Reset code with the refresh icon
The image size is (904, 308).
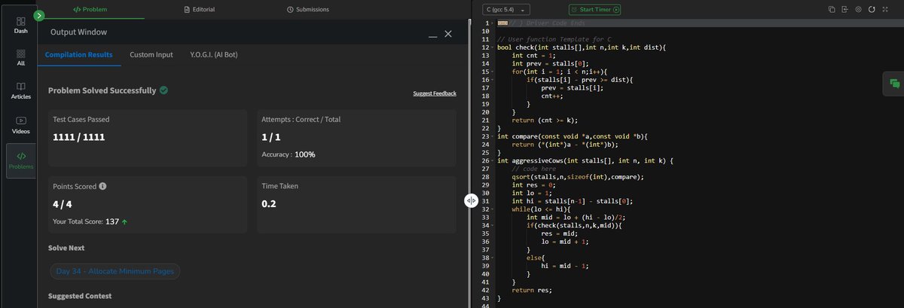click(872, 9)
